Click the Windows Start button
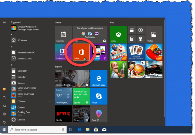This screenshot has height=135, width=195. 4,130
